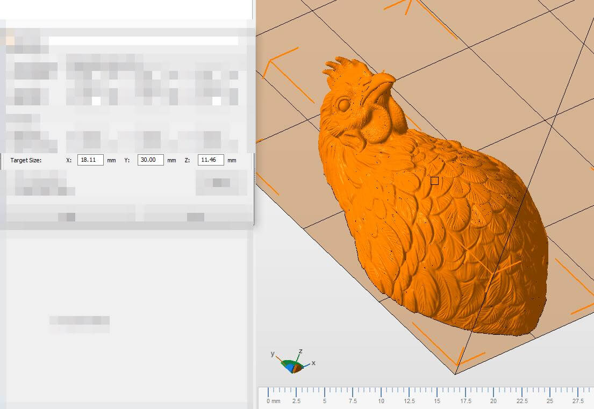Click the 25 mark on the bottom ruler

(x=549, y=401)
